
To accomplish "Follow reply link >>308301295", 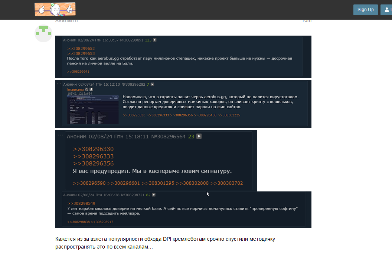I will coord(158,183).
